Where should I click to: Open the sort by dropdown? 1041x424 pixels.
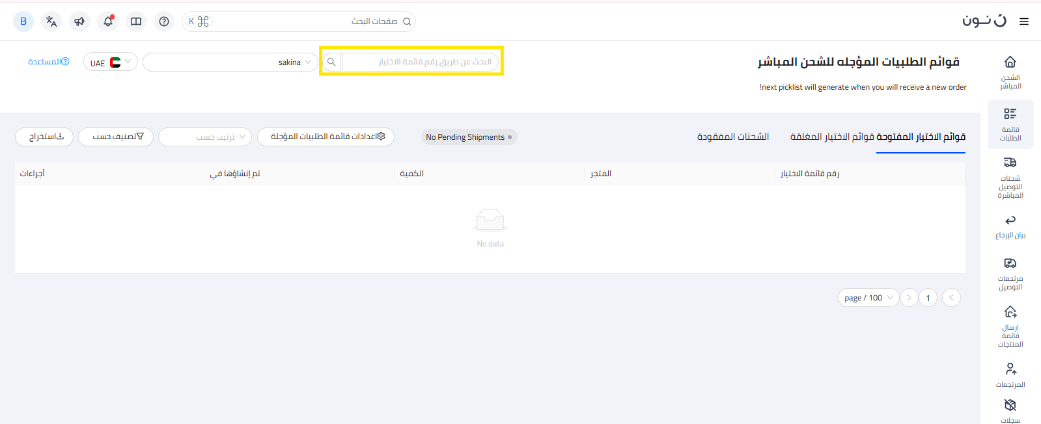(x=205, y=137)
